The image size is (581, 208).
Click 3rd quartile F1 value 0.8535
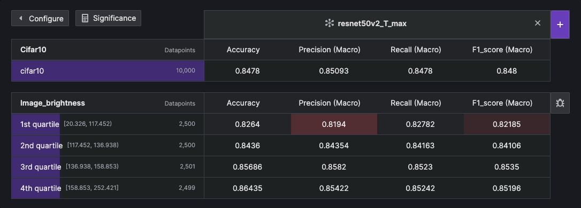click(x=507, y=167)
